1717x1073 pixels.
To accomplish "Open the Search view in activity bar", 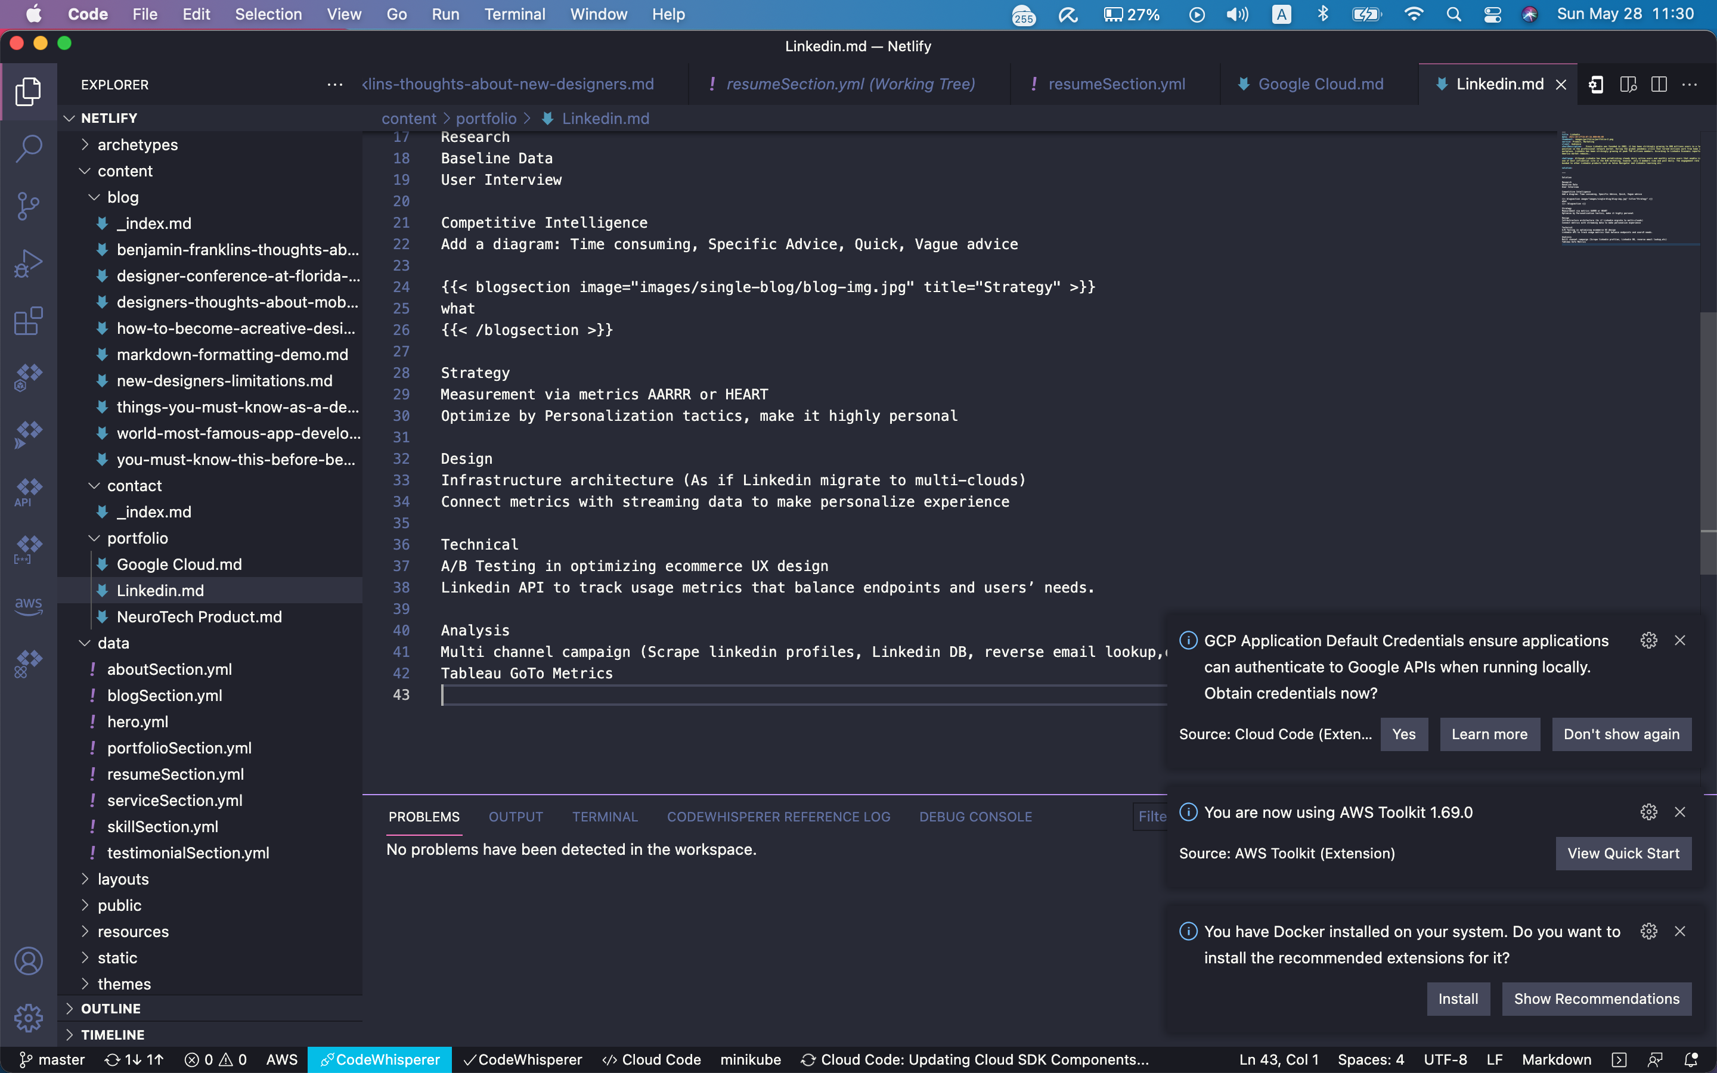I will tap(29, 148).
